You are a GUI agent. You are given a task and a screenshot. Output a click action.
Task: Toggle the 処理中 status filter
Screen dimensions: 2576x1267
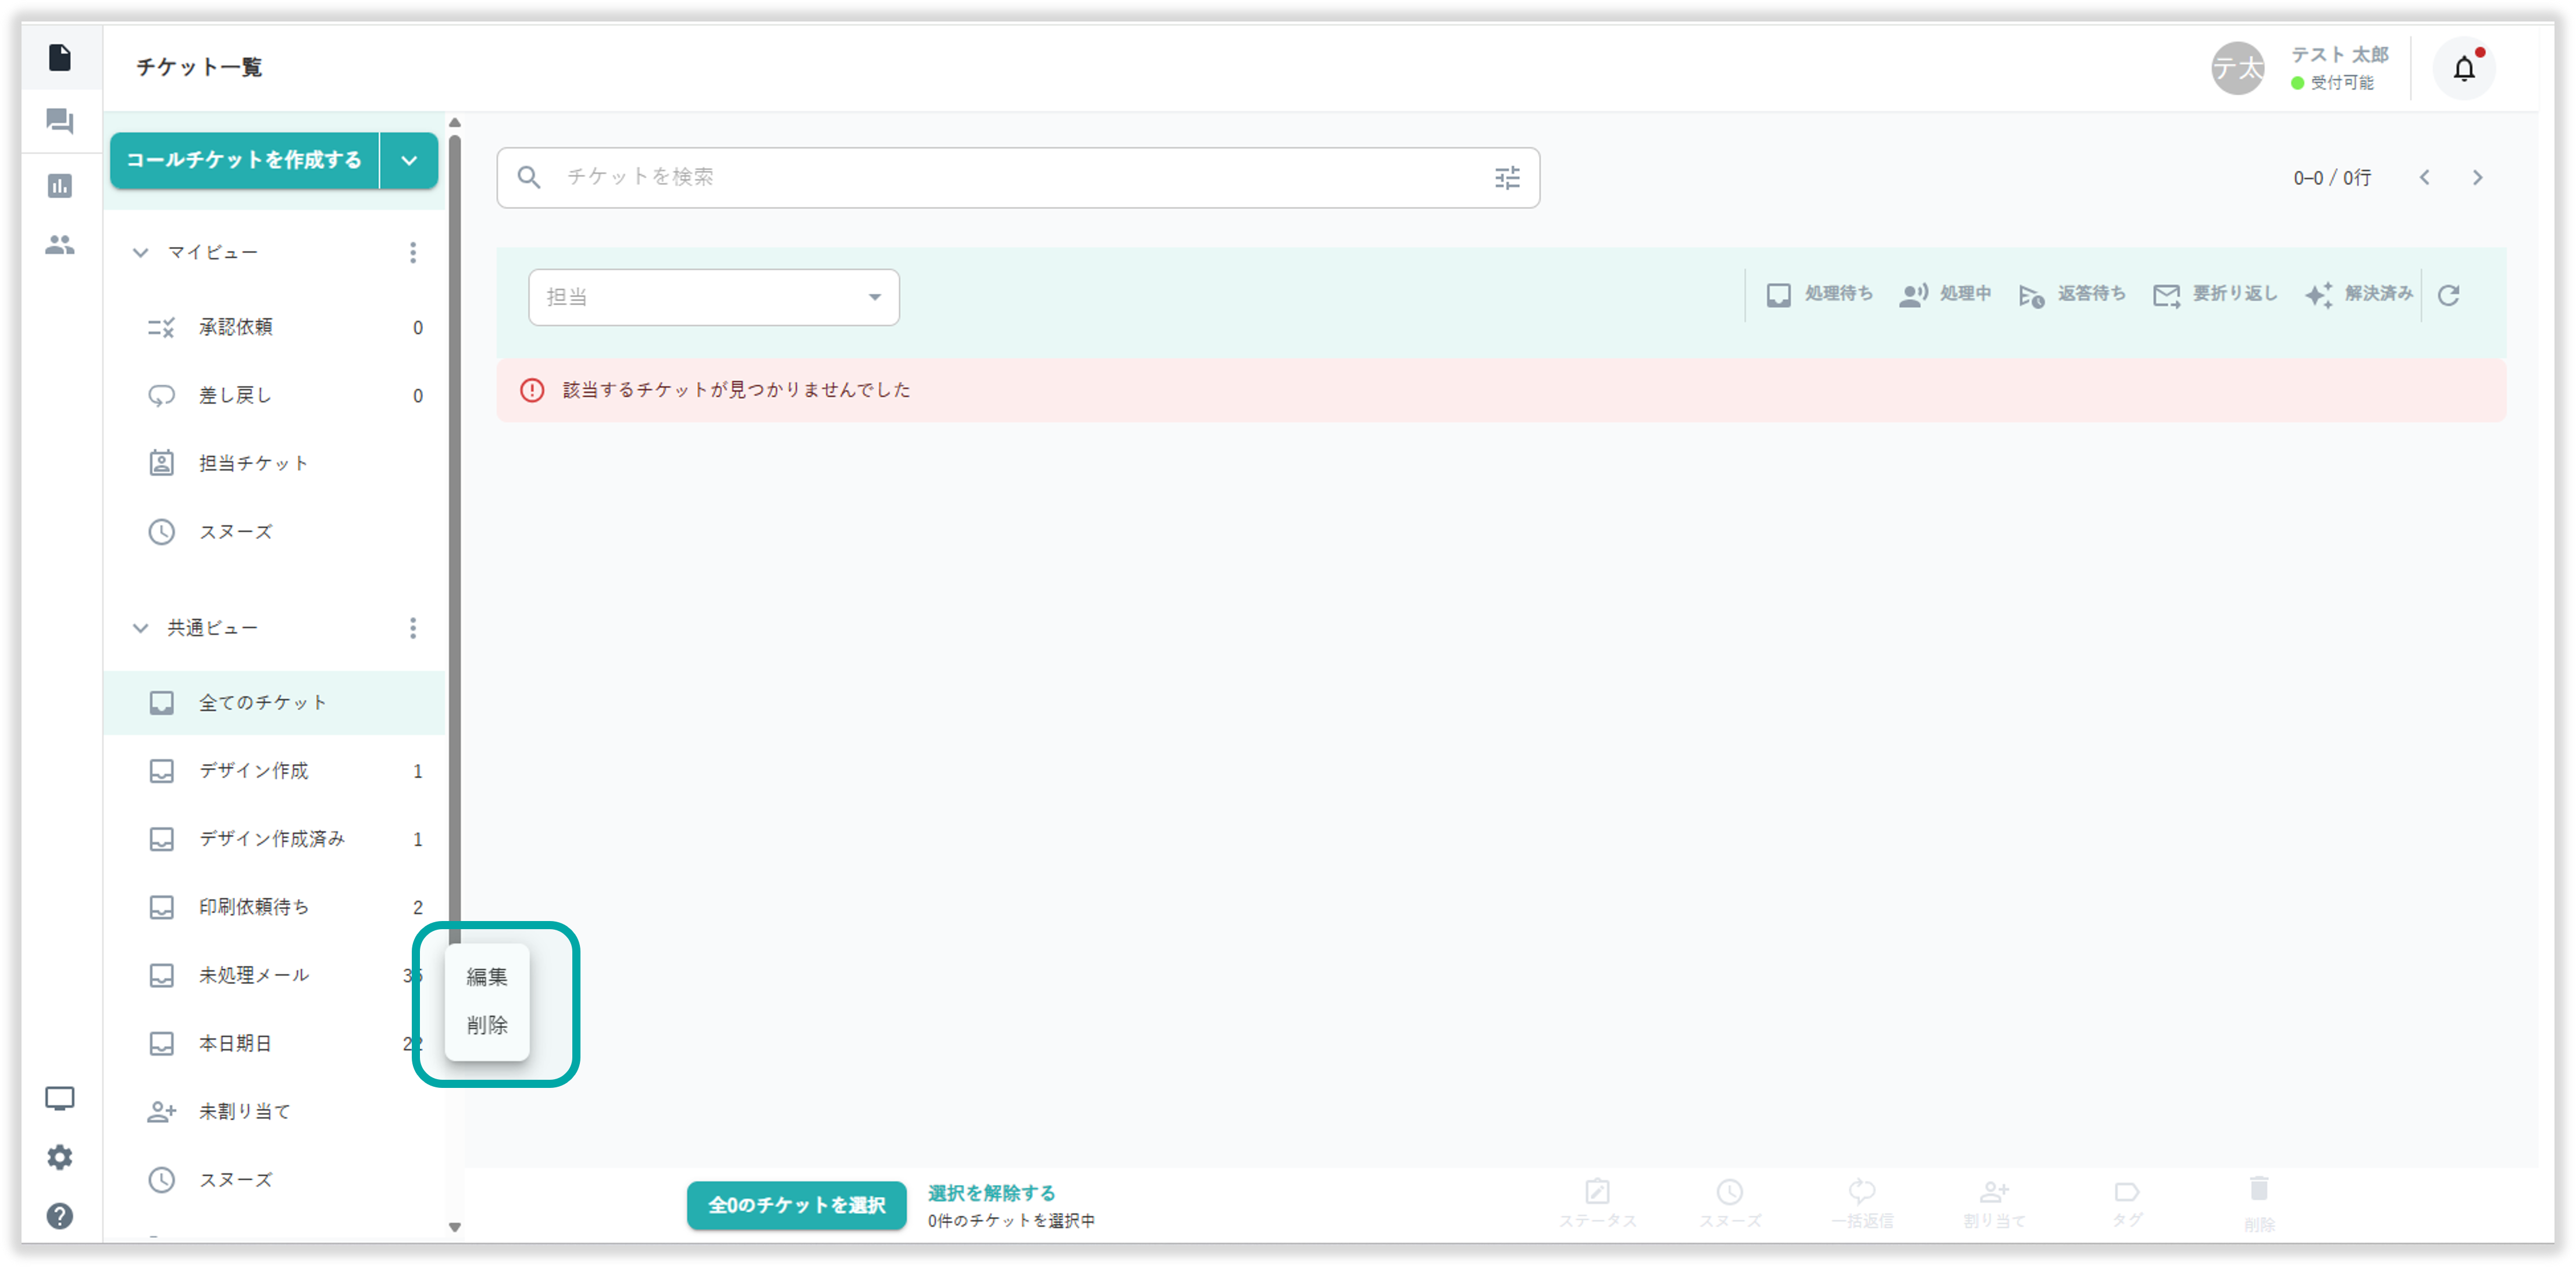pyautogui.click(x=1945, y=294)
